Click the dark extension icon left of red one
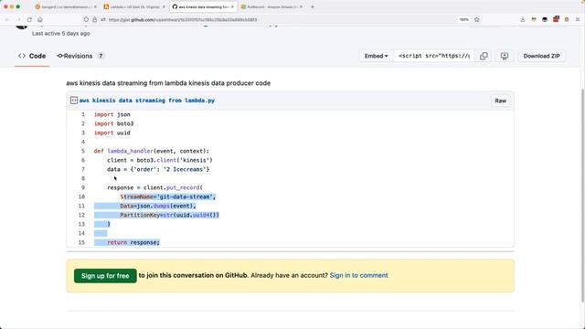This screenshot has width=585, height=329. (545, 19)
